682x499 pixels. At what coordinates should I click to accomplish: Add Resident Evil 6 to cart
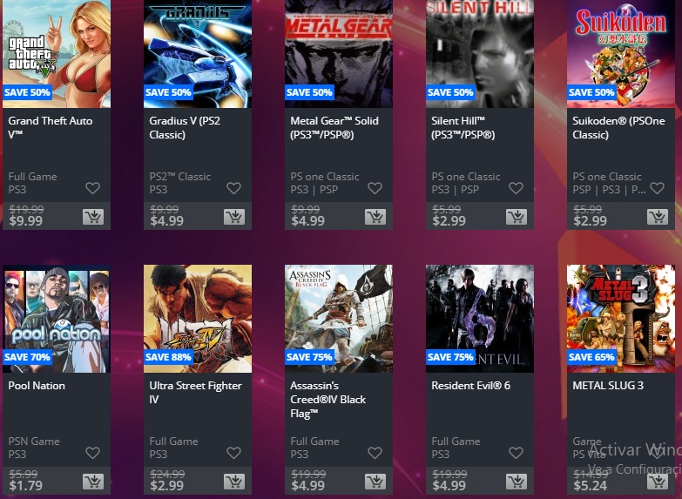517,482
